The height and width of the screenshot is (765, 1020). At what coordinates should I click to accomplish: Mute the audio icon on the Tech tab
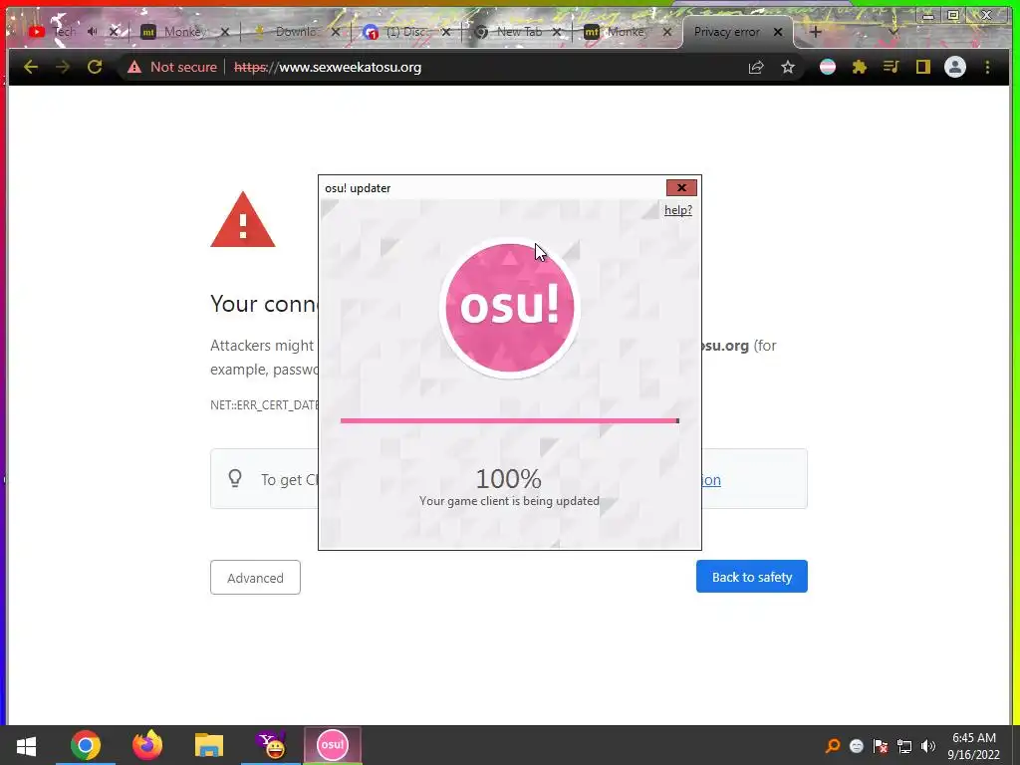[92, 31]
